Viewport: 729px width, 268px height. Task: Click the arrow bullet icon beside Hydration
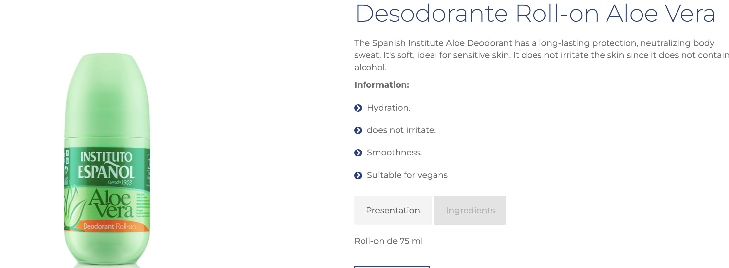(x=358, y=108)
